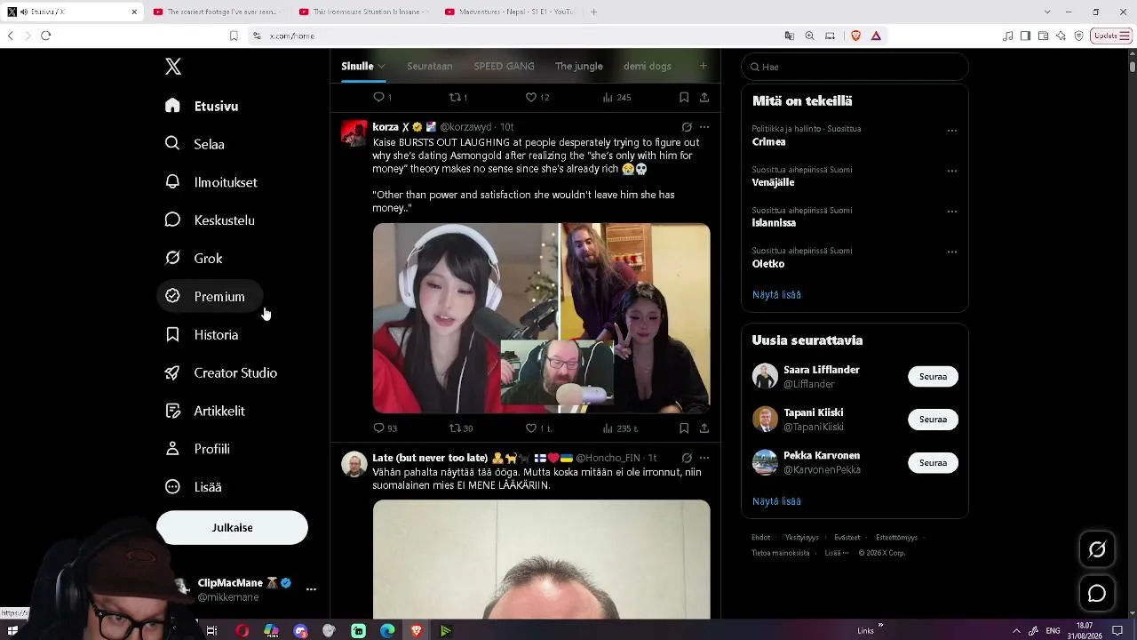This screenshot has height=640, width=1137.
Task: Open options for the Oletko trend
Action: (x=951, y=252)
